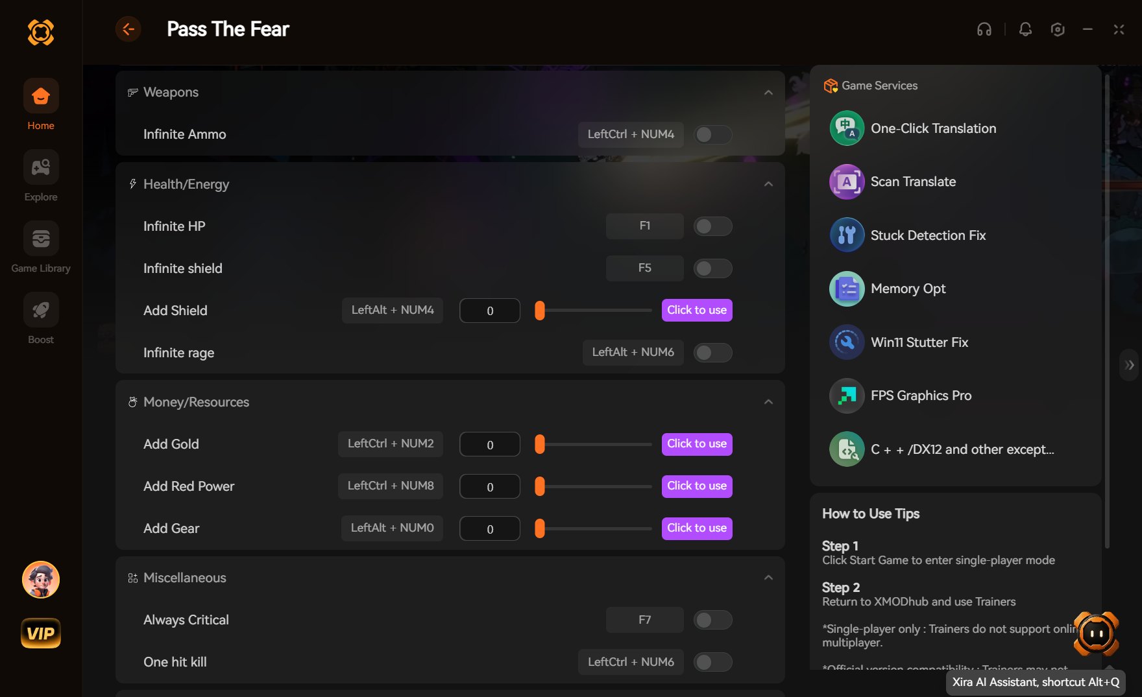Click the right panel vertical scrollbar

point(1107,311)
